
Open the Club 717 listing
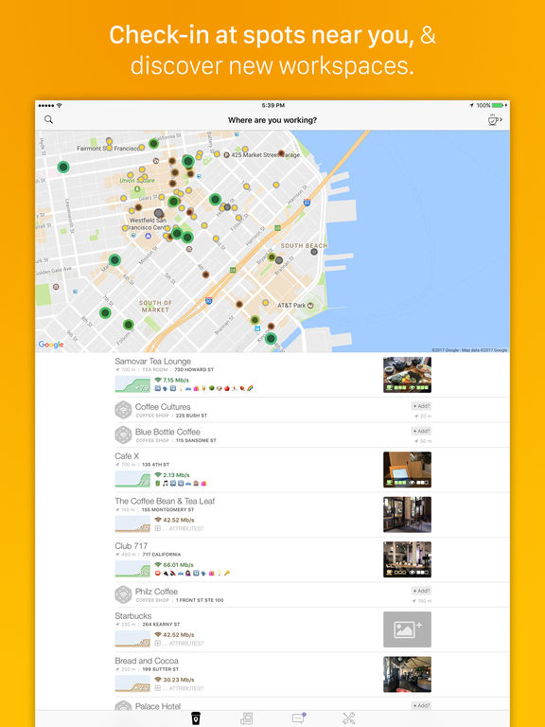point(272,559)
